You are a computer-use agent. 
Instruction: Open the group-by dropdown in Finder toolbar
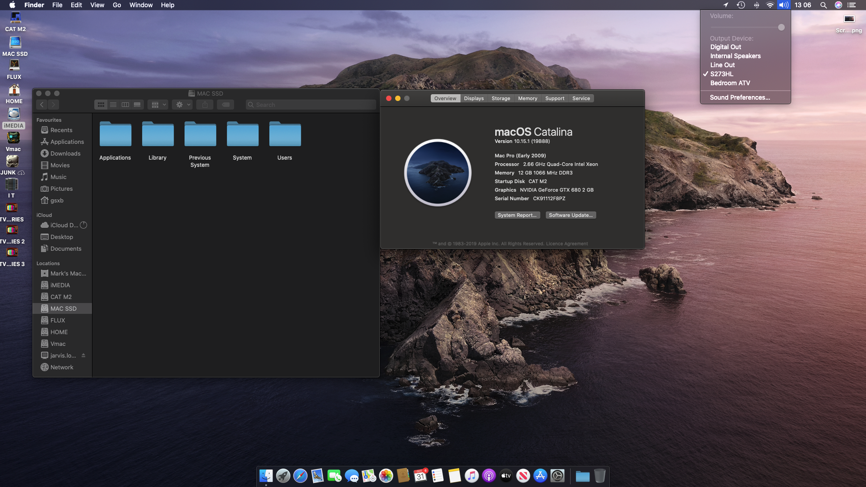pyautogui.click(x=158, y=105)
